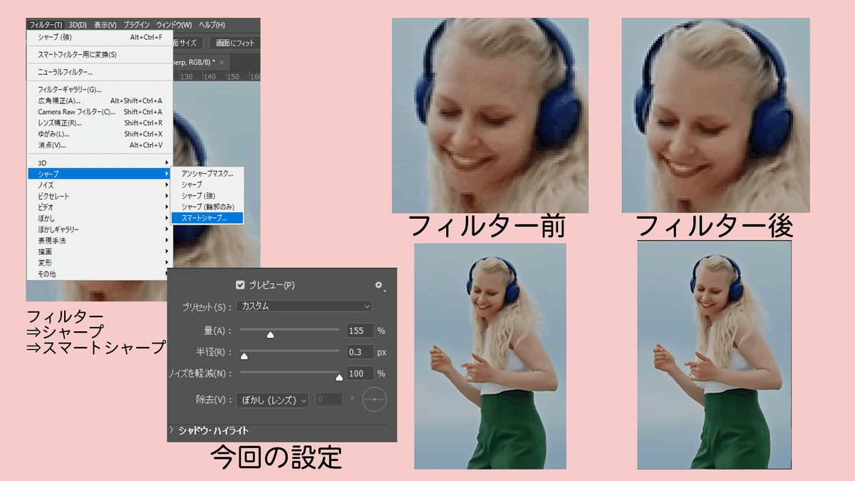Open ニューラルフィルター...
This screenshot has height=481, width=855.
tap(99, 72)
